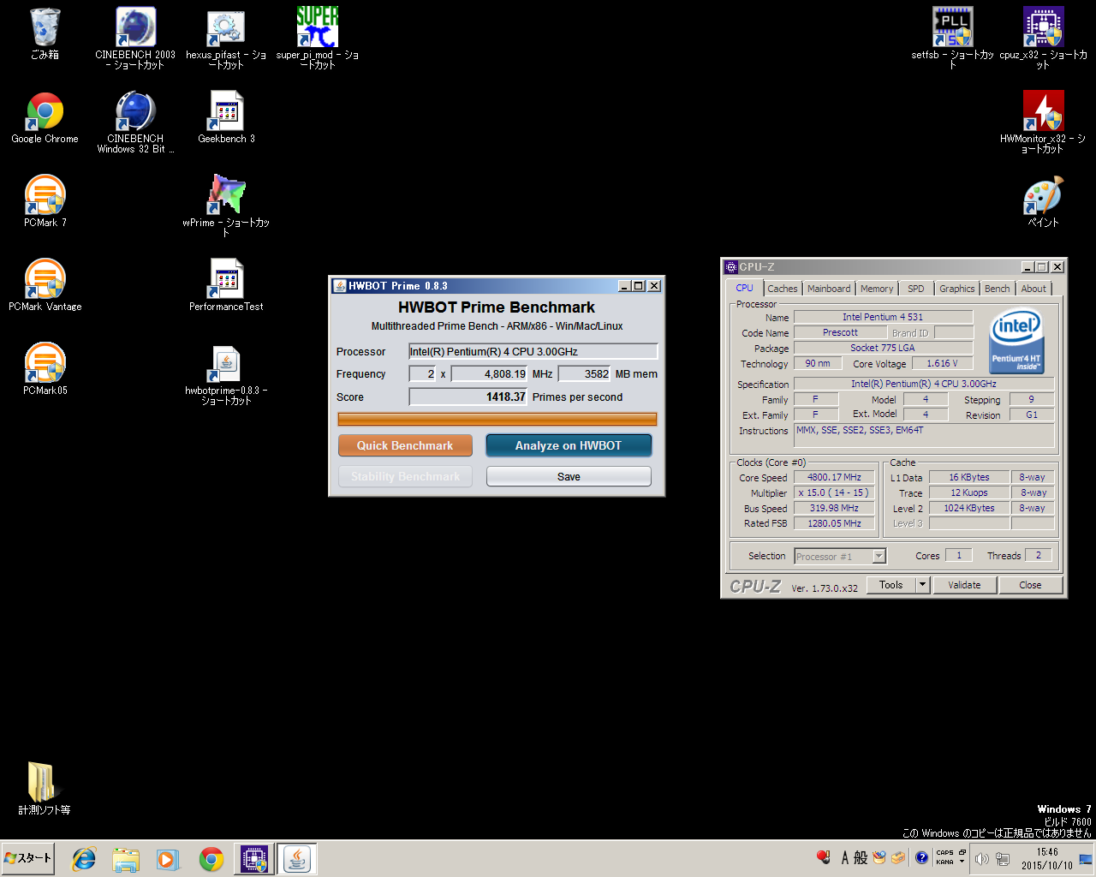Switch to the Graphics tab
The image size is (1096, 877).
956,289
